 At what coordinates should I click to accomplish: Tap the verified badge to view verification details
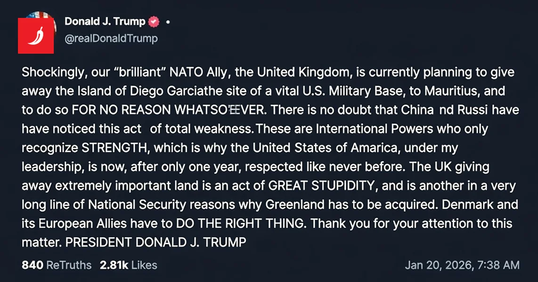click(x=154, y=21)
